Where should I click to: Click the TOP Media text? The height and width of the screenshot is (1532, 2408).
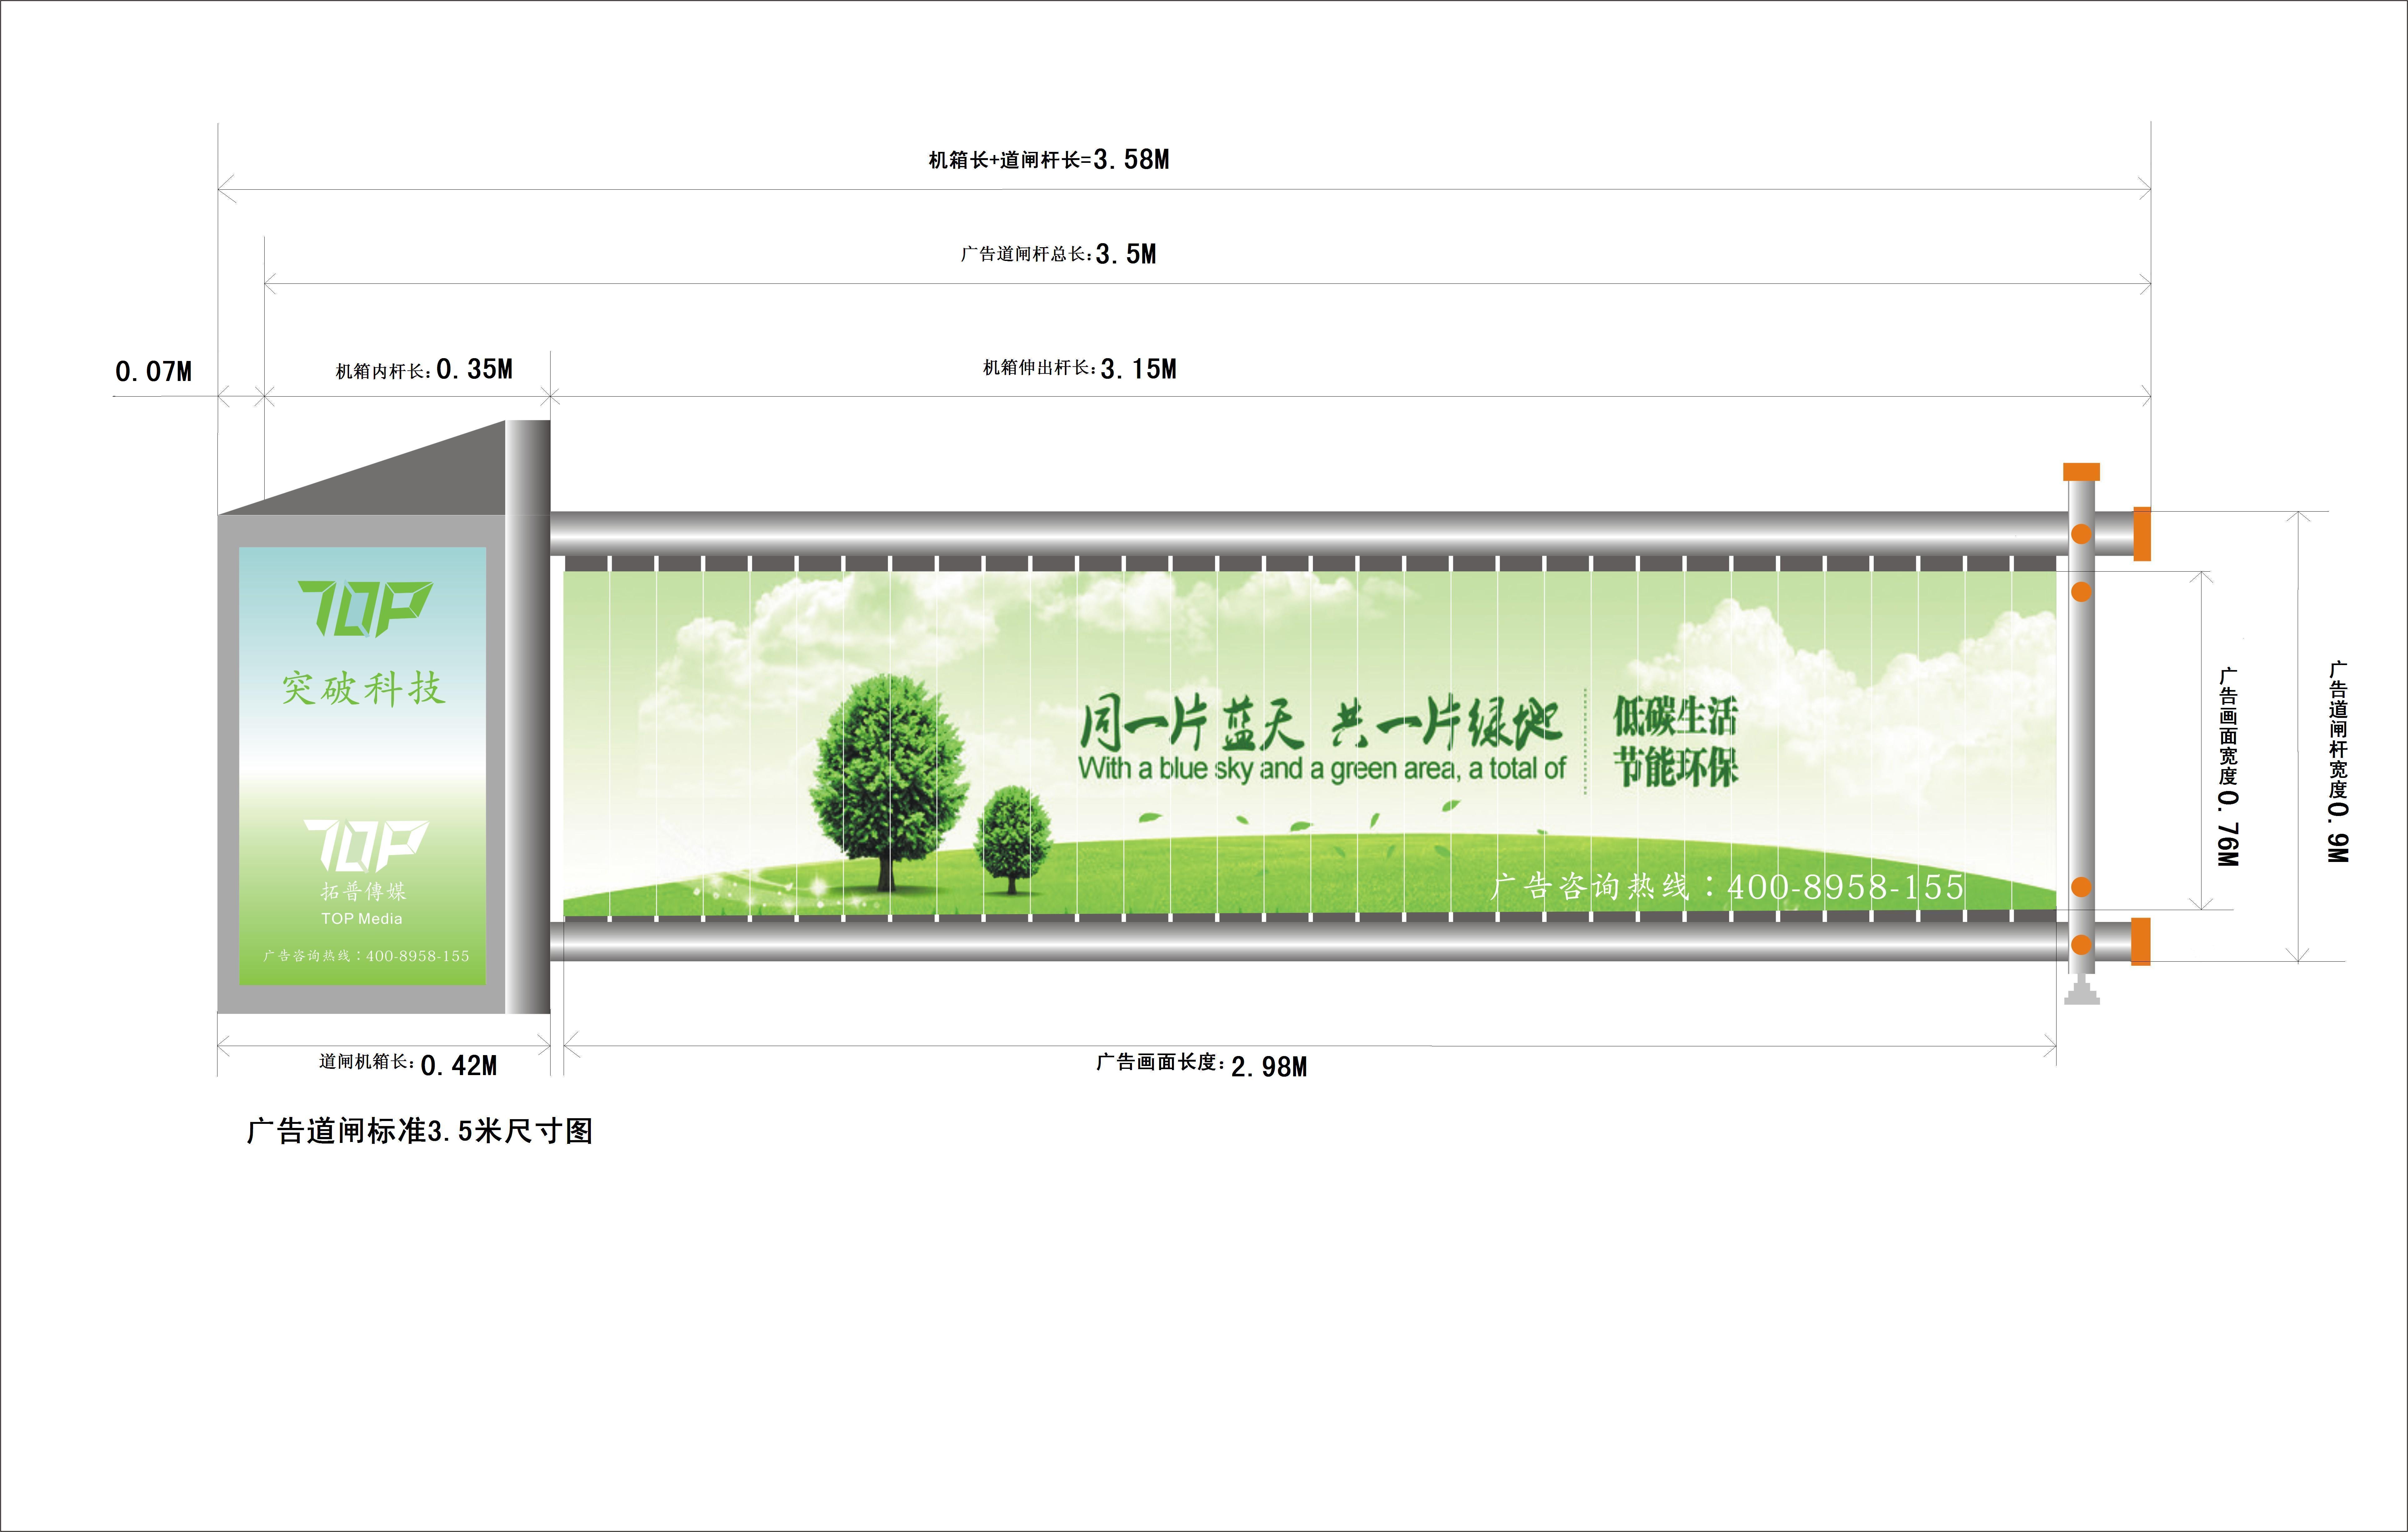(x=362, y=919)
